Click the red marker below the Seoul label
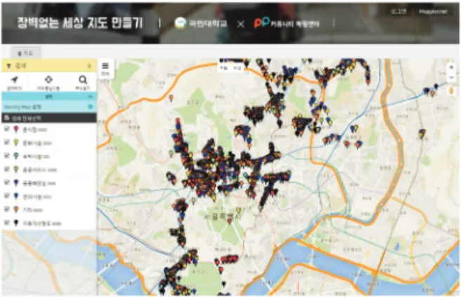This screenshot has height=297, width=465. (x=230, y=221)
